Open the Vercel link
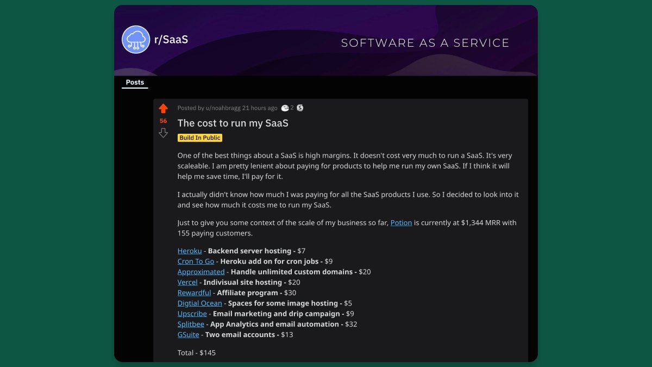 tap(187, 282)
